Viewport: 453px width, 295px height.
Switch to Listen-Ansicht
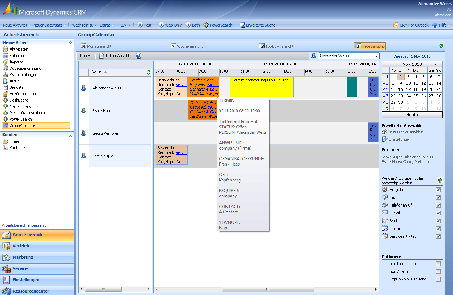pyautogui.click(x=114, y=56)
